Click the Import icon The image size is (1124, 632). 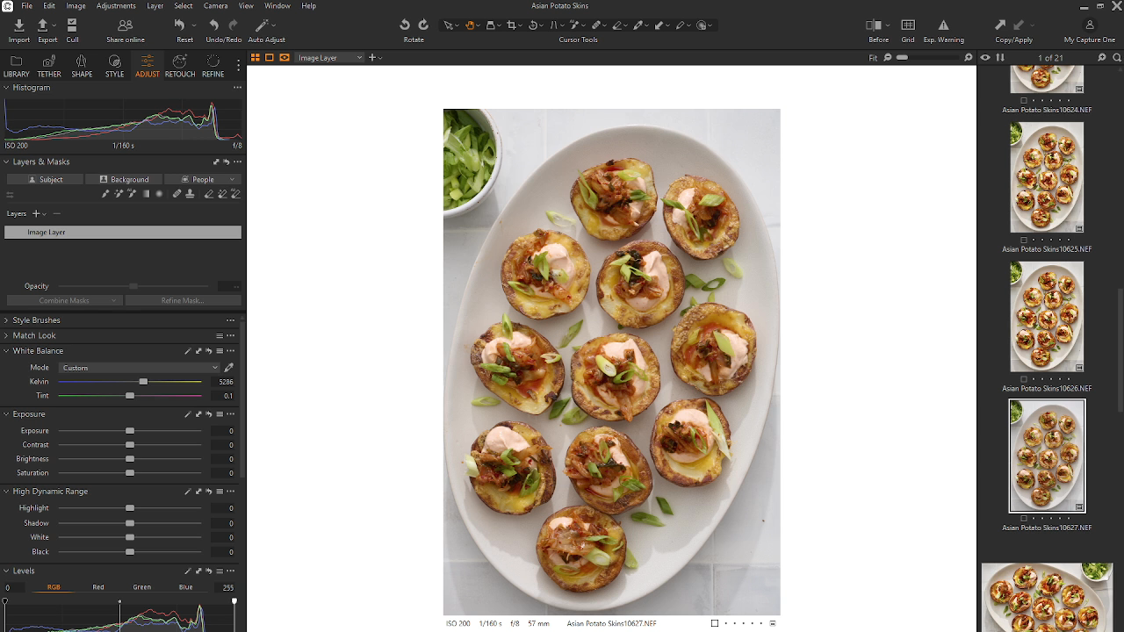18,25
